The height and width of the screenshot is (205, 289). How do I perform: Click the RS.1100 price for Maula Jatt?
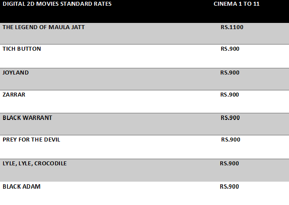point(232,27)
